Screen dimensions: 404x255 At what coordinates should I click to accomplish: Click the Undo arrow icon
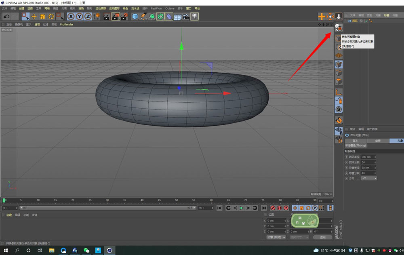(6, 16)
